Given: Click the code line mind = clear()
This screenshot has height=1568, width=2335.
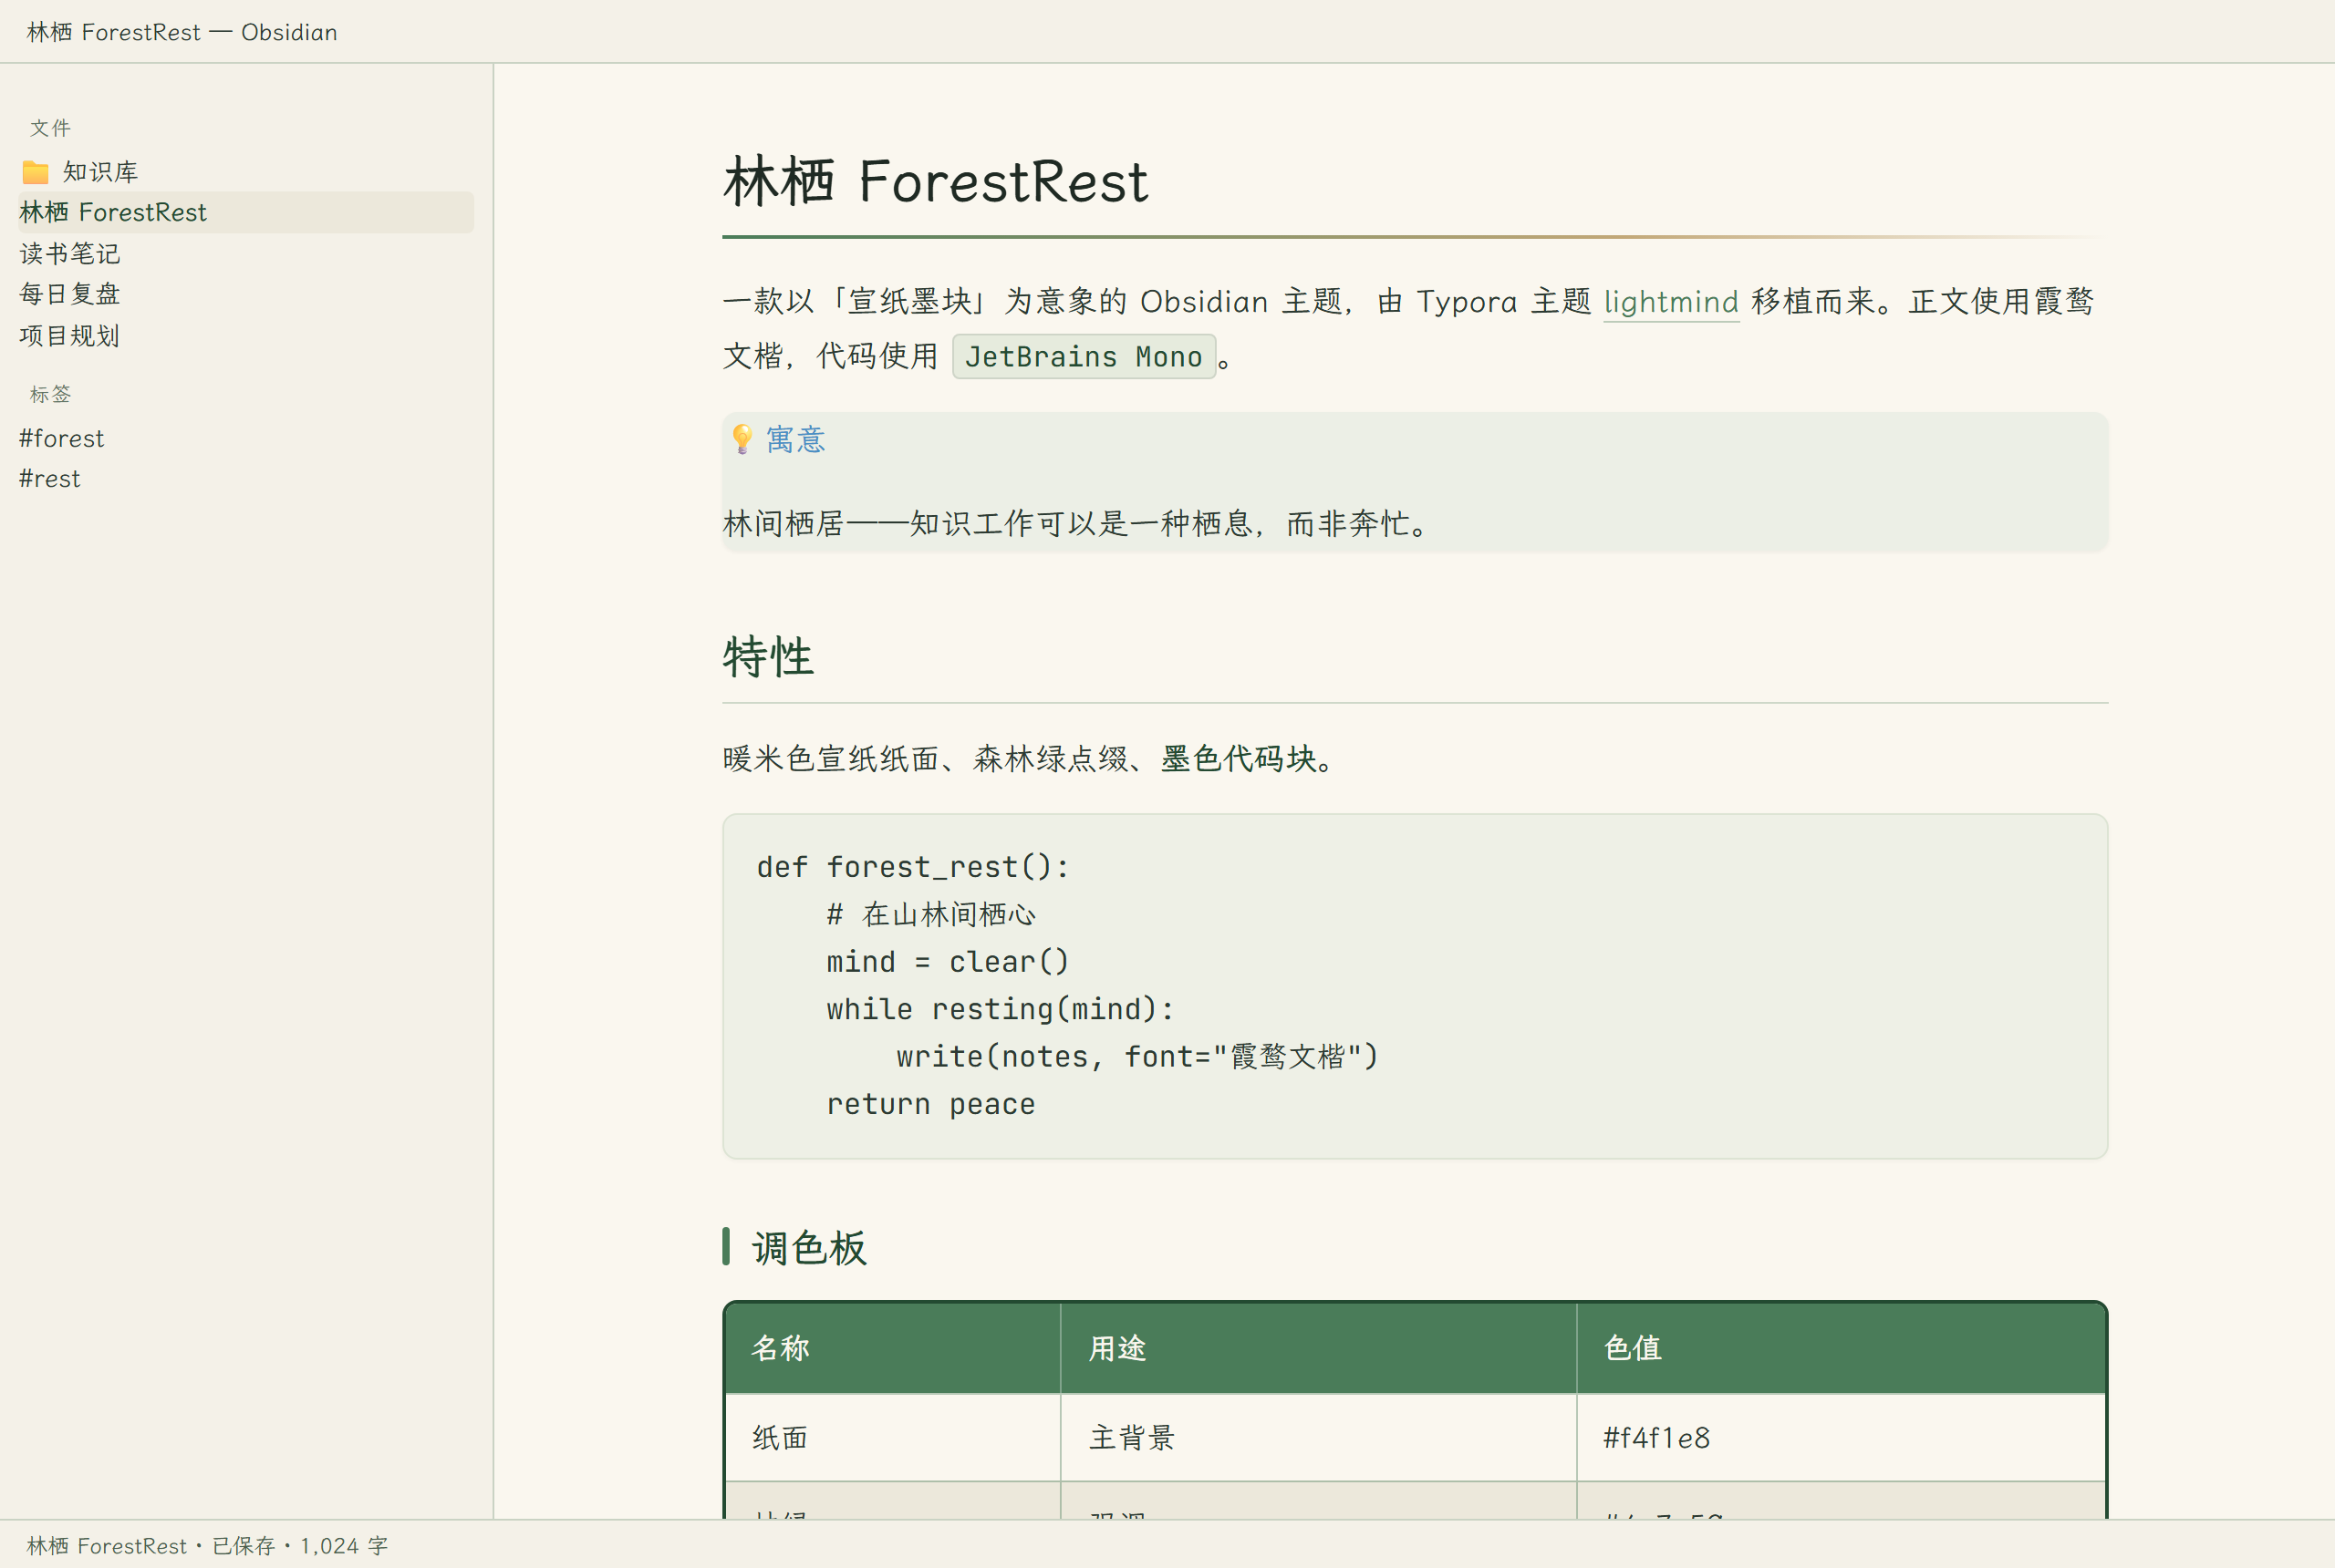Looking at the screenshot, I should click(x=949, y=962).
